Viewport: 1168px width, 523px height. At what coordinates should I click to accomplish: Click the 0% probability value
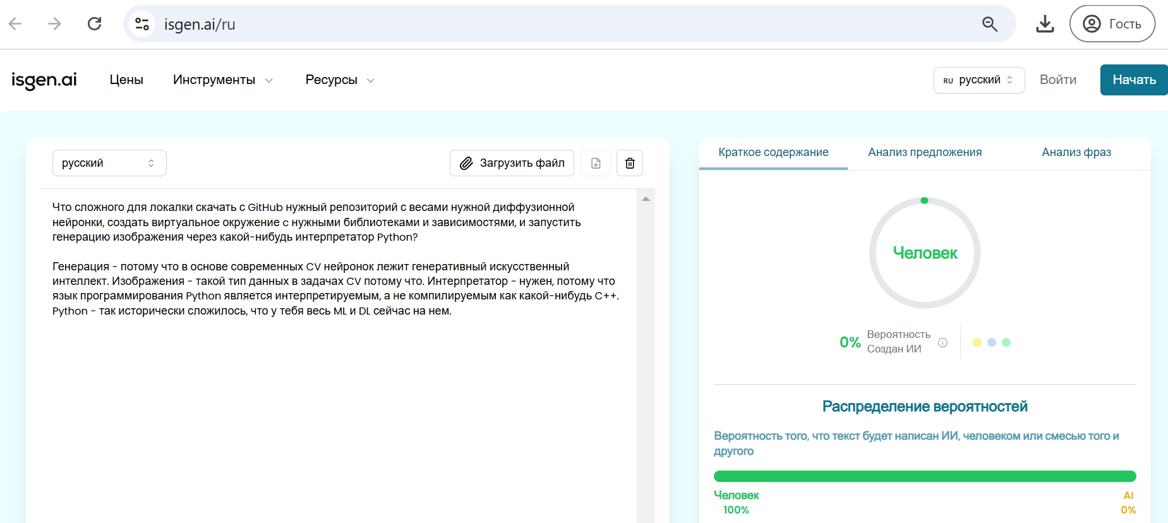click(x=850, y=342)
